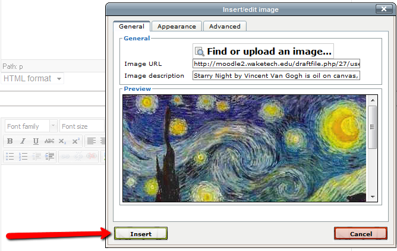Click the Insert button
The height and width of the screenshot is (251, 397).
pos(141,234)
